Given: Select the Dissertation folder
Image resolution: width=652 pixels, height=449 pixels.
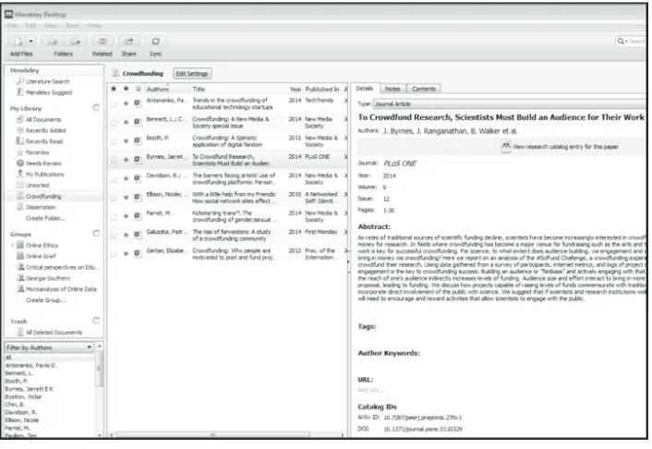Looking at the screenshot, I should click(41, 207).
